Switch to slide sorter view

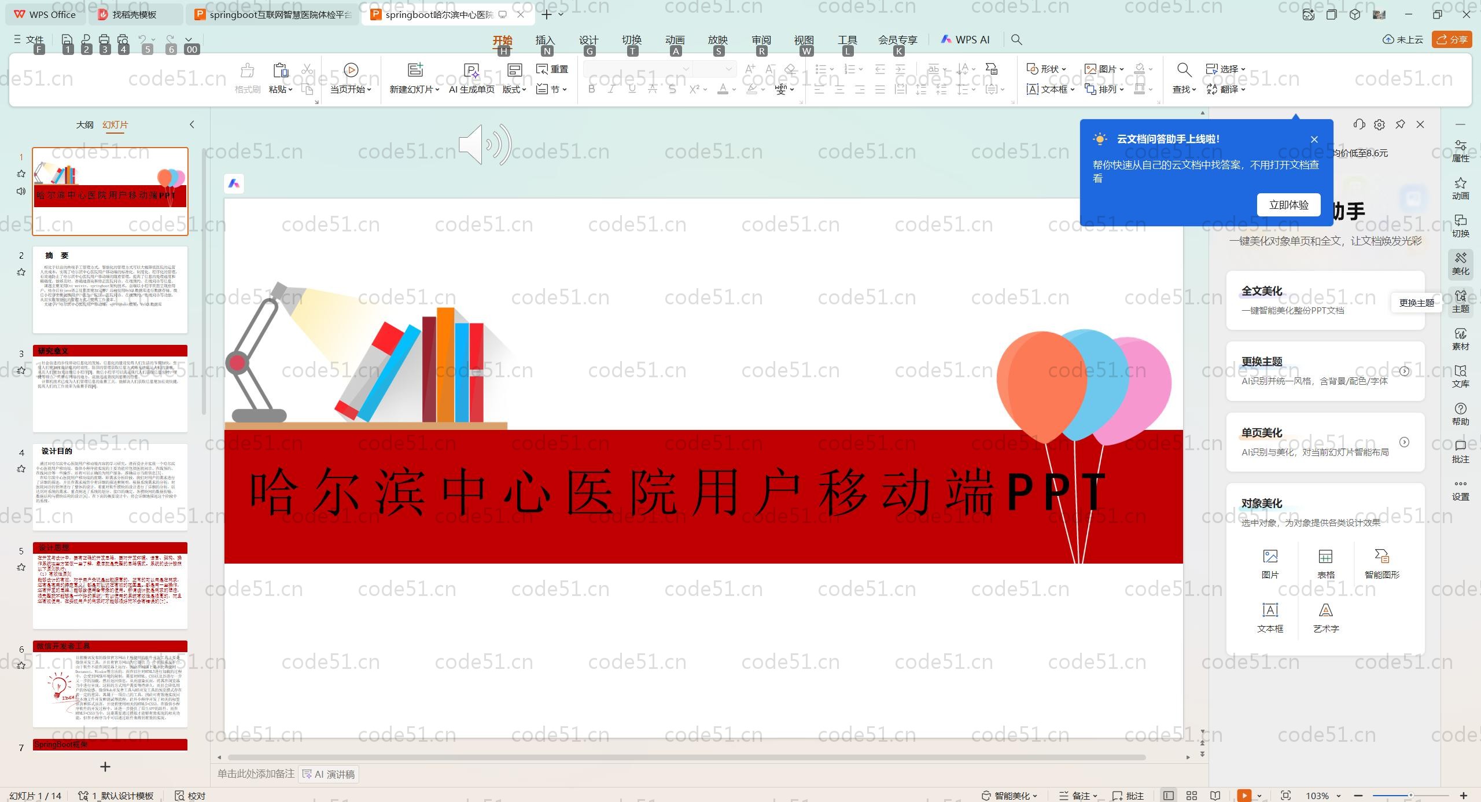point(1192,796)
